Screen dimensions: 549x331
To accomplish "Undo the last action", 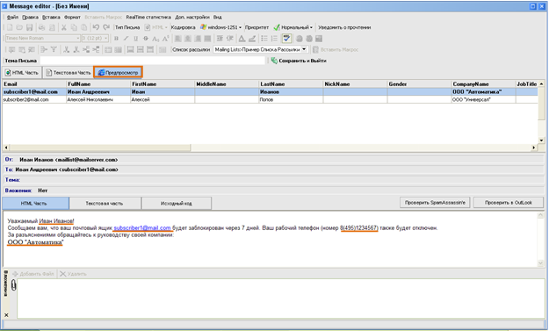I will (x=96, y=27).
